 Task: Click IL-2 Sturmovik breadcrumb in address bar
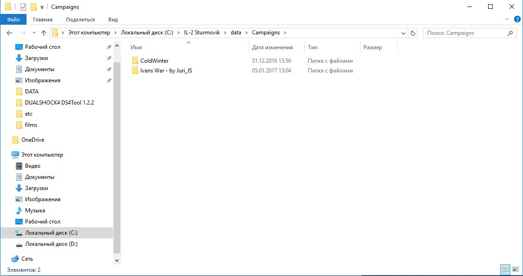(x=202, y=33)
